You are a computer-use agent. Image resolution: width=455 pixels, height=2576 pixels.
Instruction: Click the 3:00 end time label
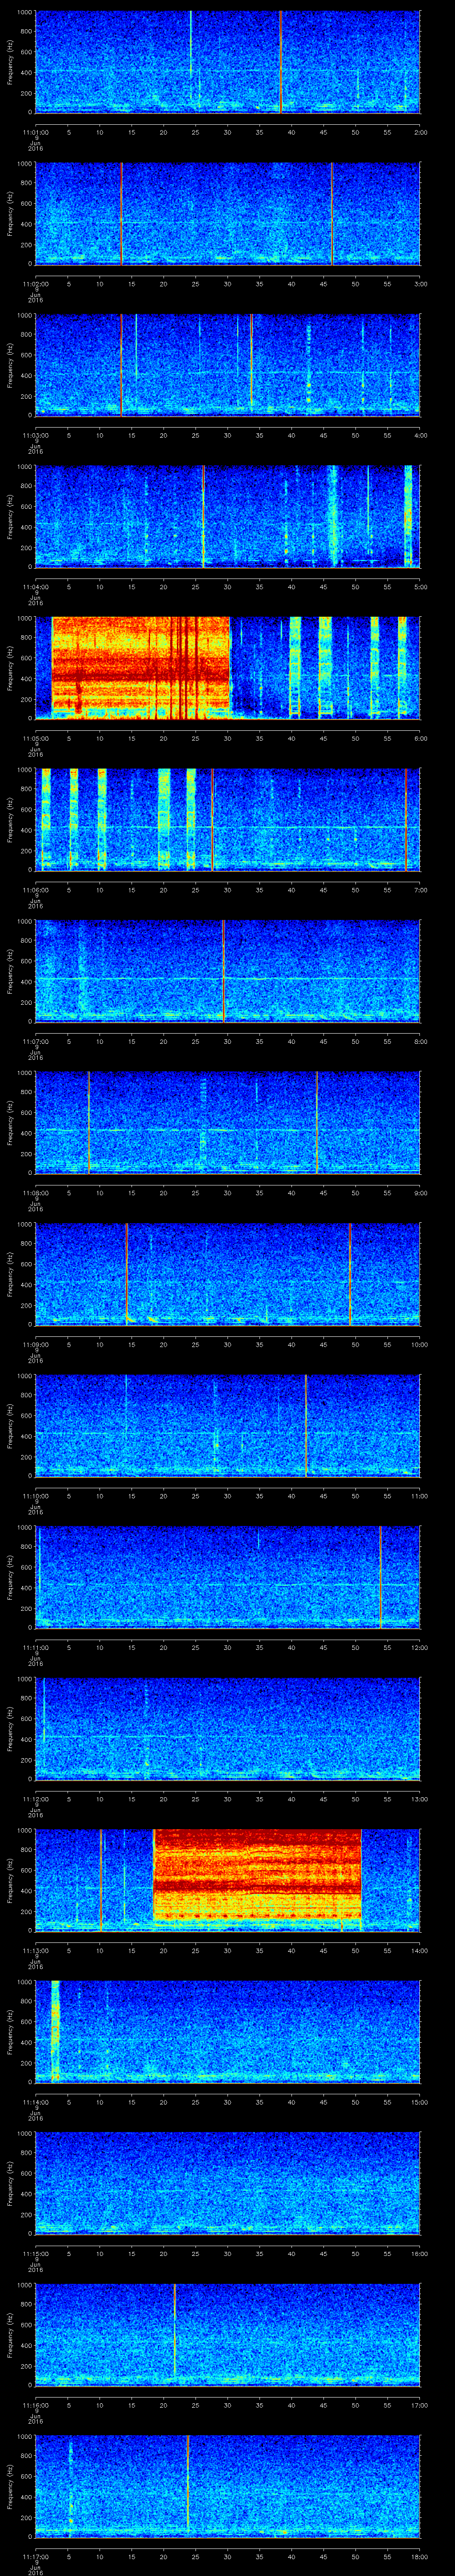tap(420, 284)
